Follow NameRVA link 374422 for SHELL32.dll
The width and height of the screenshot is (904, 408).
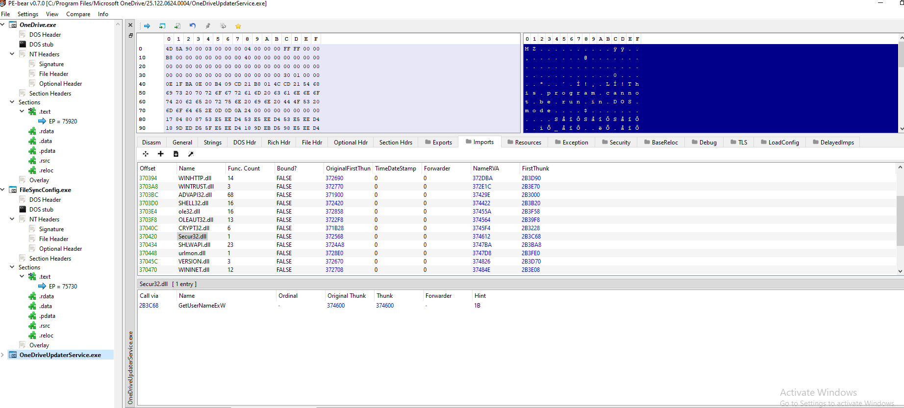point(481,203)
